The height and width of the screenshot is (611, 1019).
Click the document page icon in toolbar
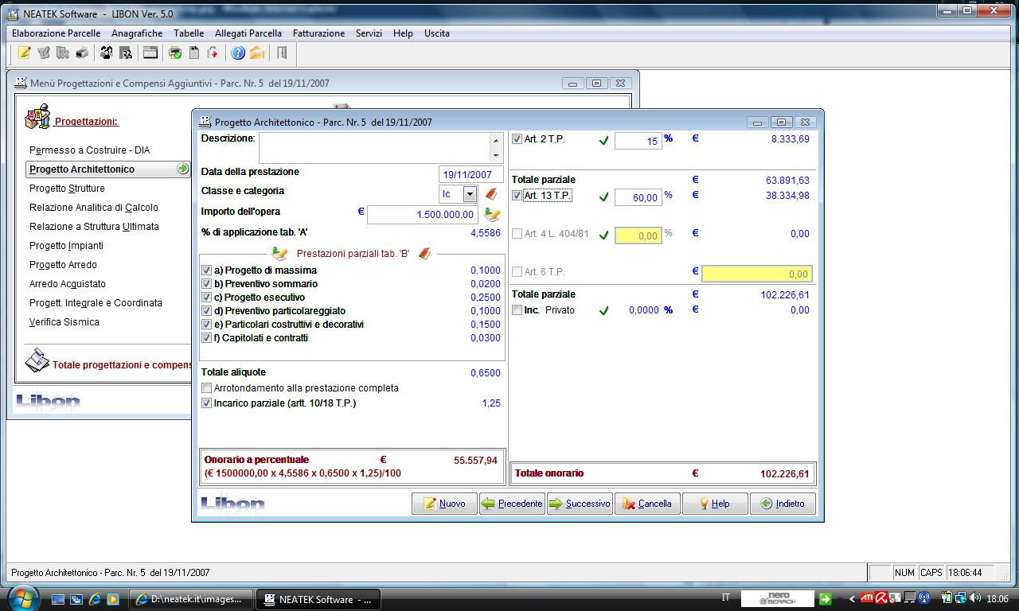pos(193,53)
